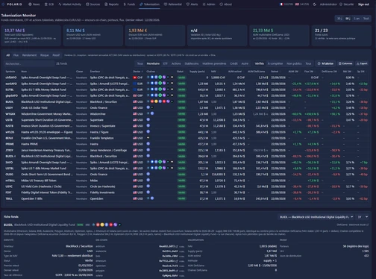
Task: Open the Sources navigation item
Action: [93, 4]
